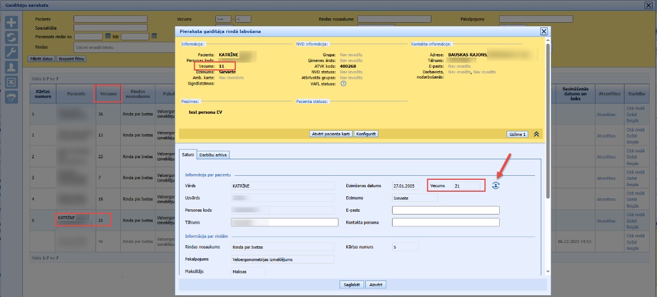
Task: Click the Vecums field showing 21
Action: [x=466, y=185]
